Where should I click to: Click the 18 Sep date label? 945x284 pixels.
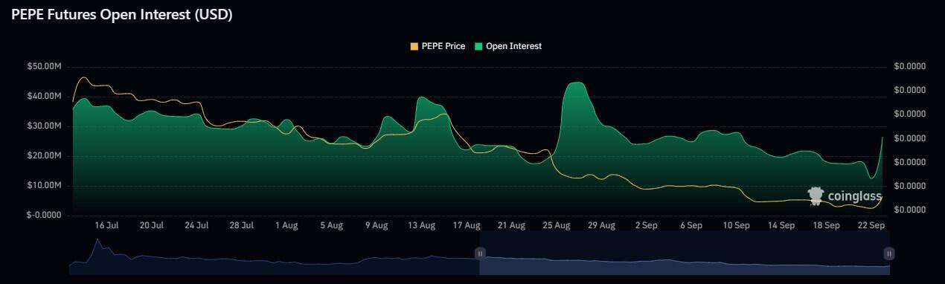click(x=826, y=225)
